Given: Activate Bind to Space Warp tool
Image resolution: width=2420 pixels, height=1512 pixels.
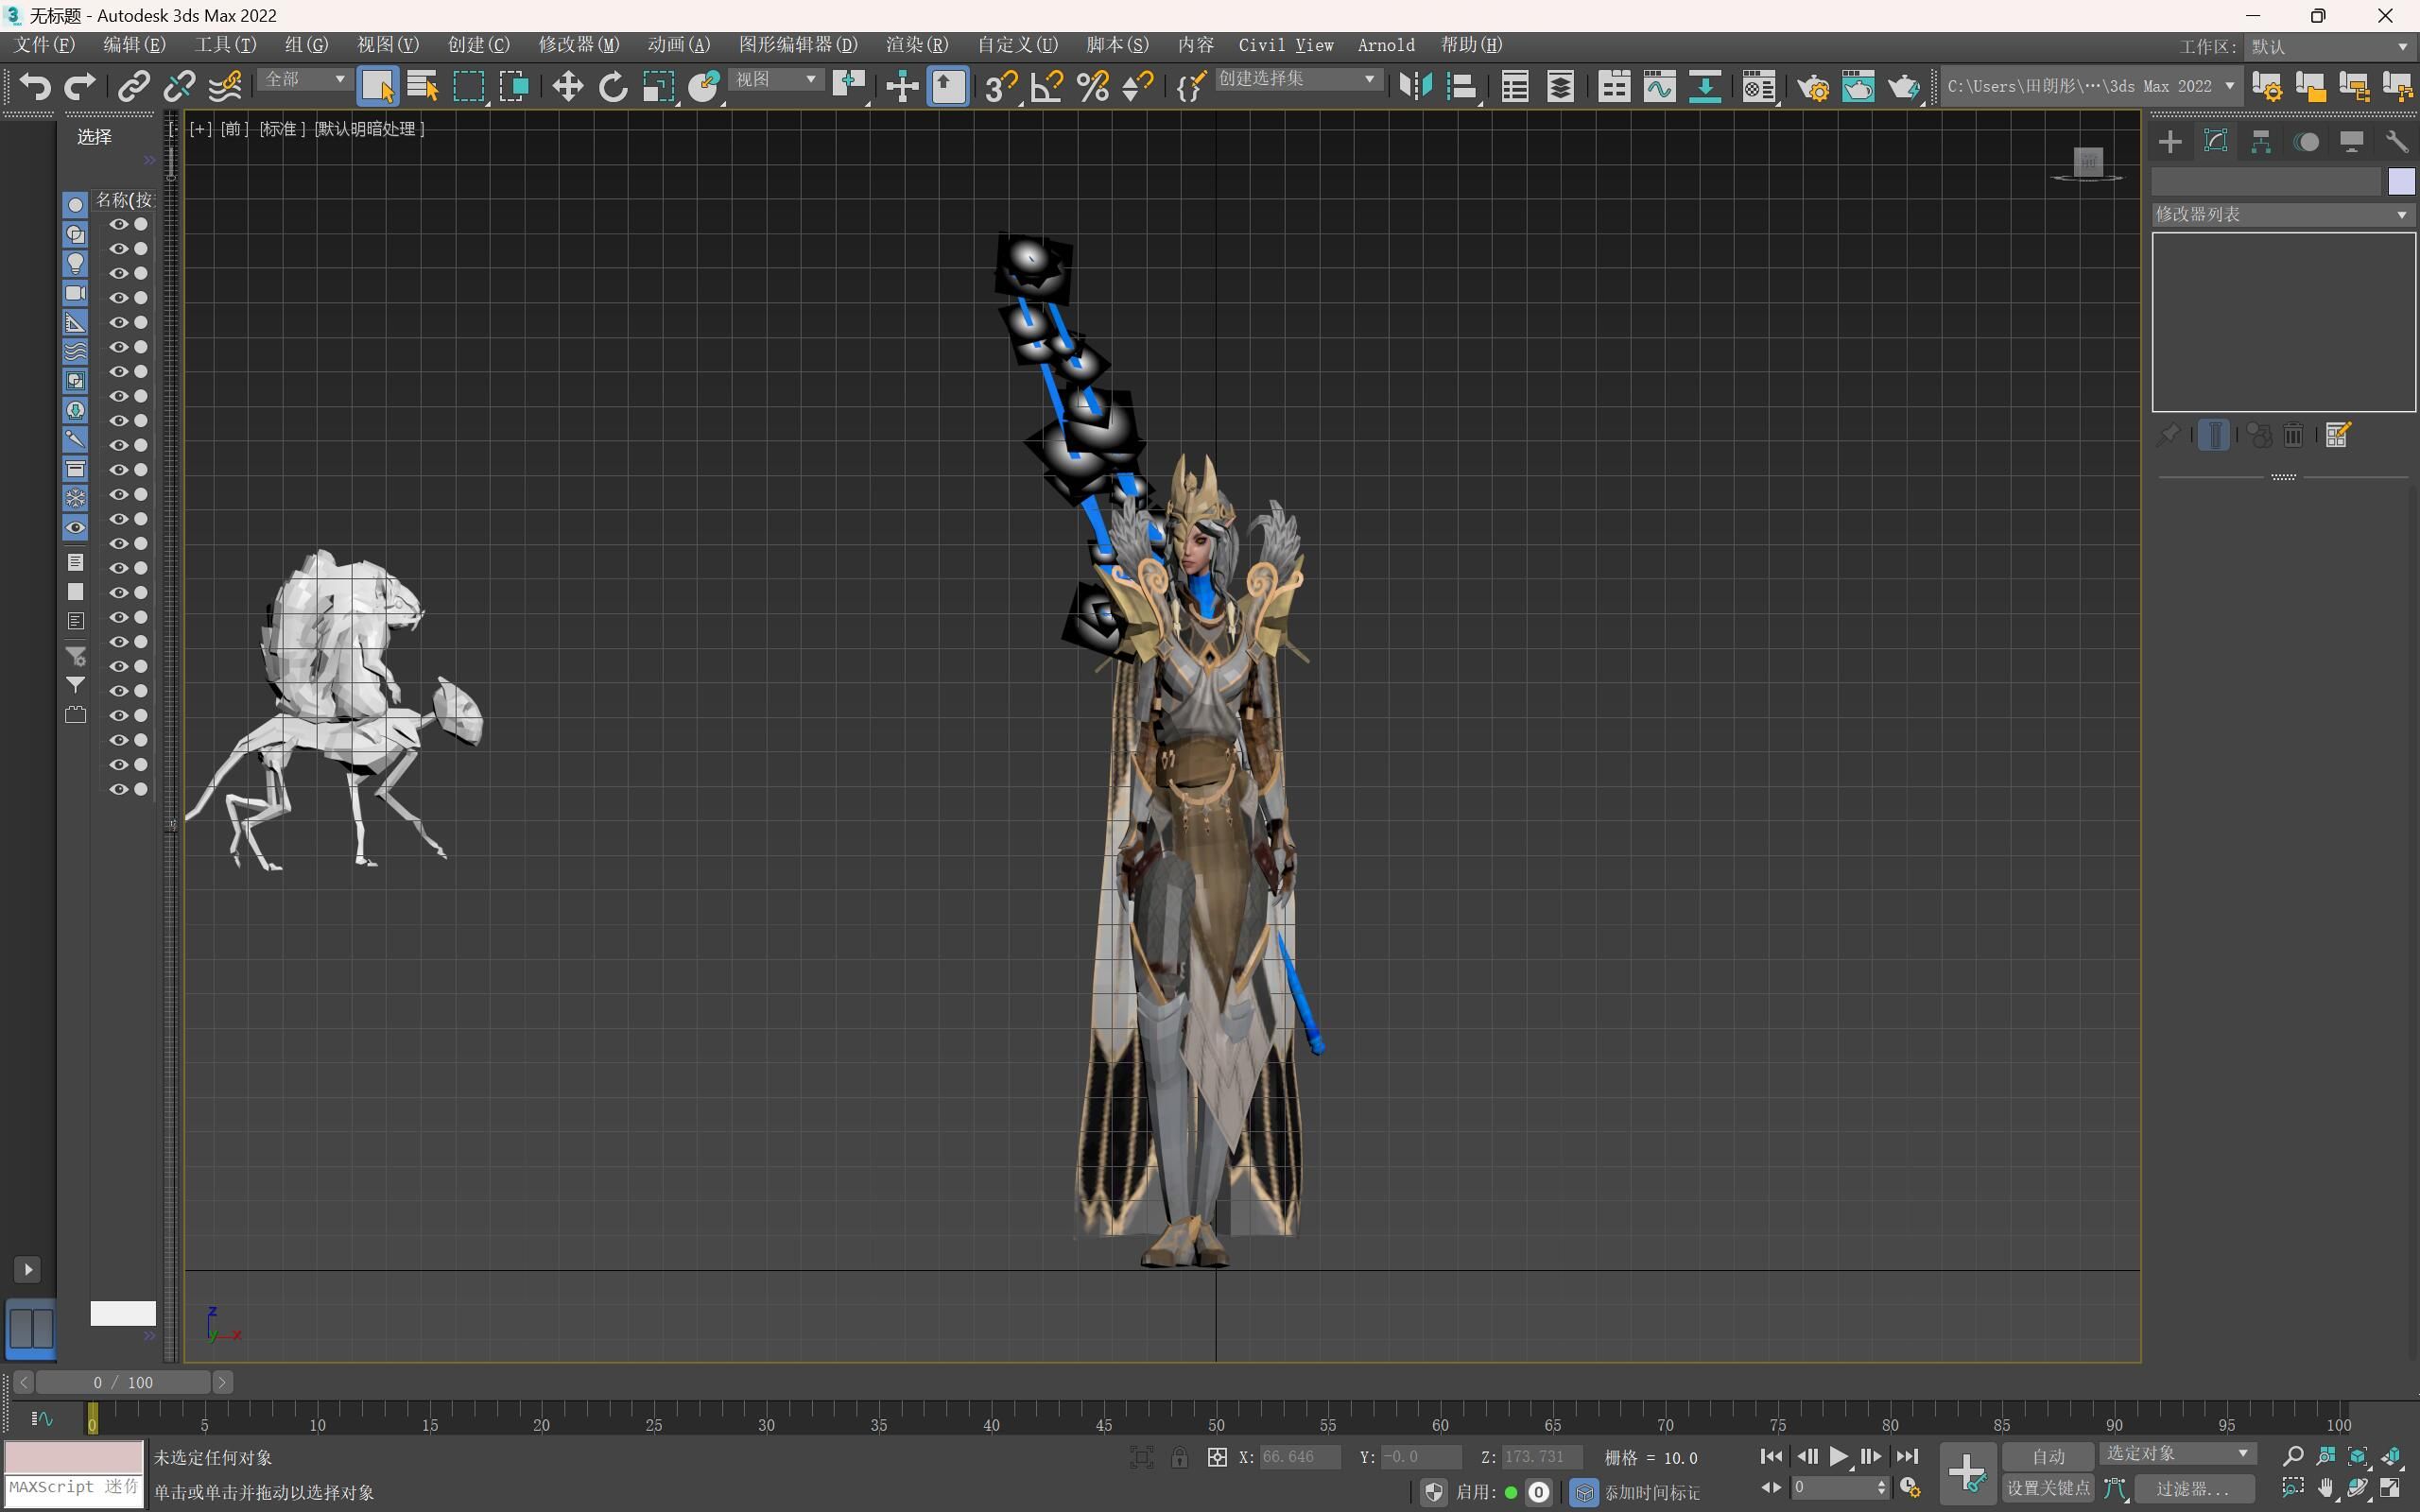Looking at the screenshot, I should pos(225,87).
